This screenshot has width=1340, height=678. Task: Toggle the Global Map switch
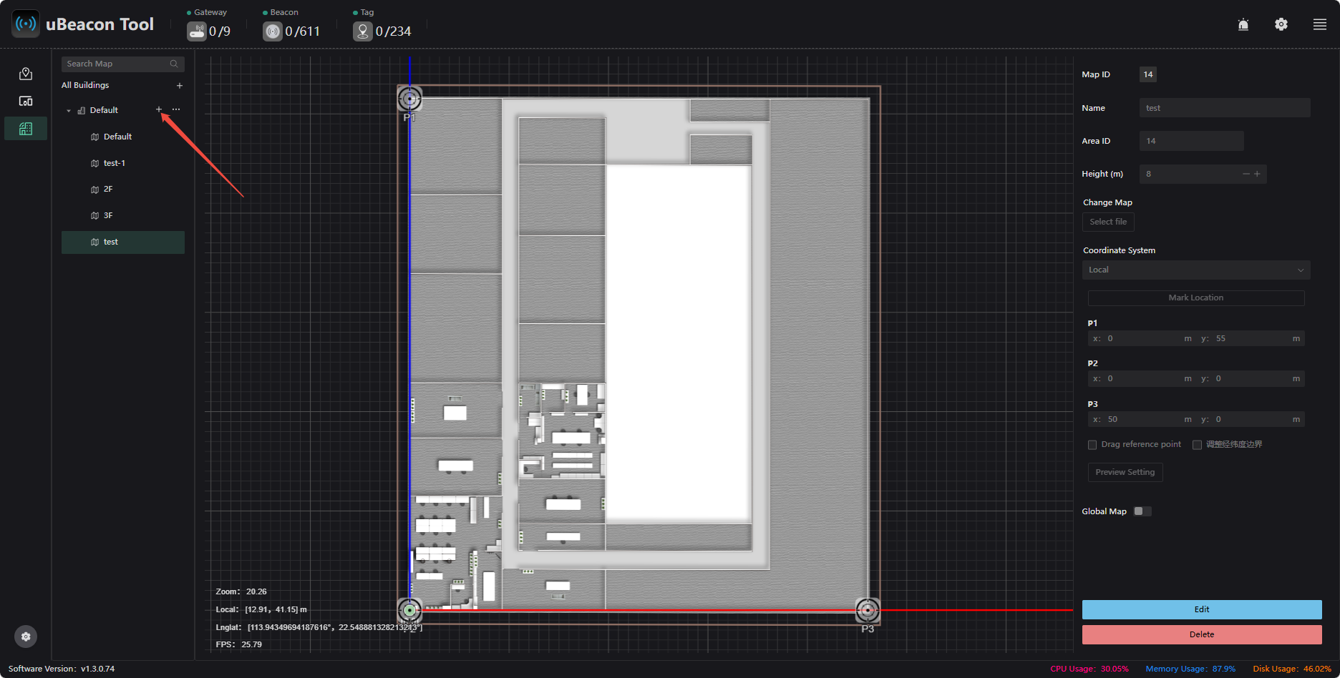[x=1142, y=511]
